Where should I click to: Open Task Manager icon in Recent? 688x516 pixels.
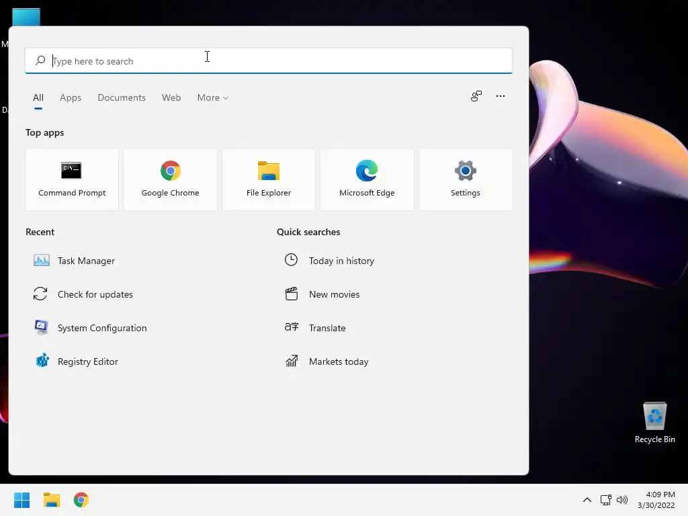(42, 261)
